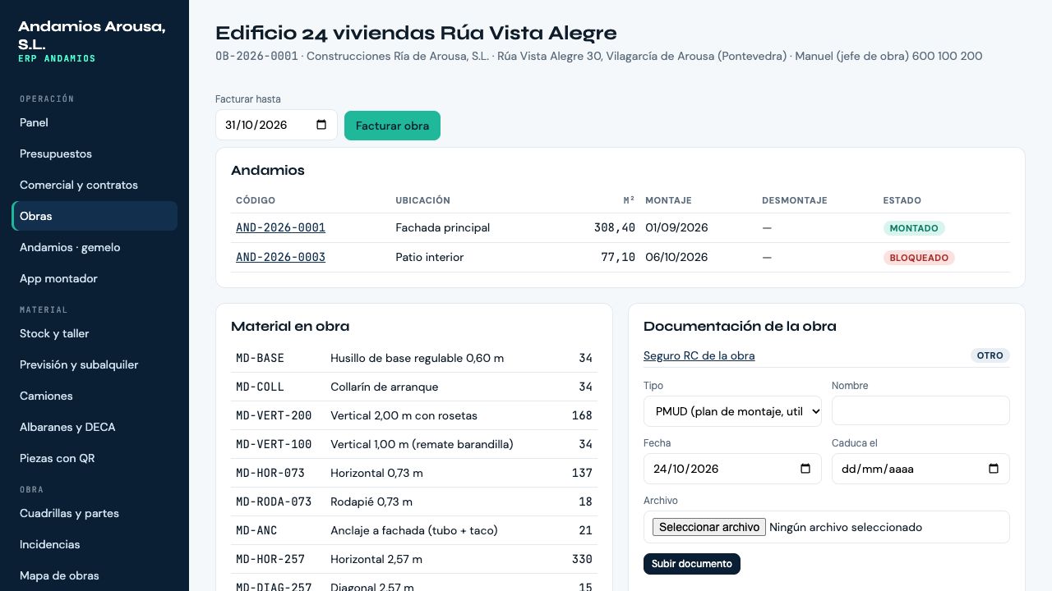Open Previsión y subalquiler section
Viewport: 1052px width, 591px height.
(x=95, y=364)
